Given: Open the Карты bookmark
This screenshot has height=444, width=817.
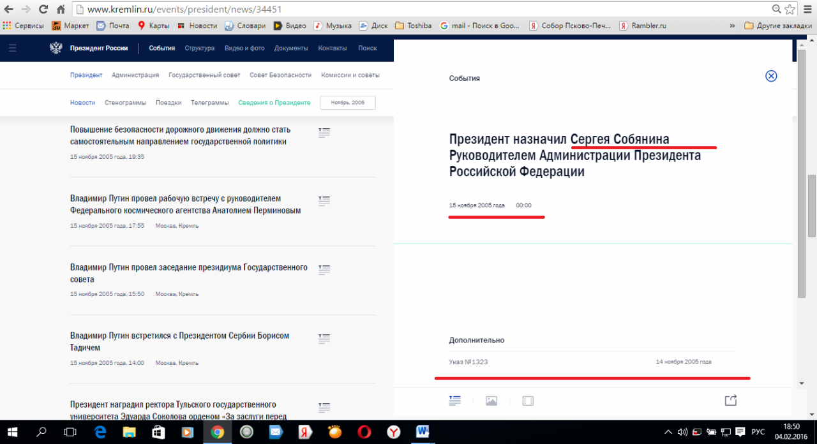Looking at the screenshot, I should [153, 26].
